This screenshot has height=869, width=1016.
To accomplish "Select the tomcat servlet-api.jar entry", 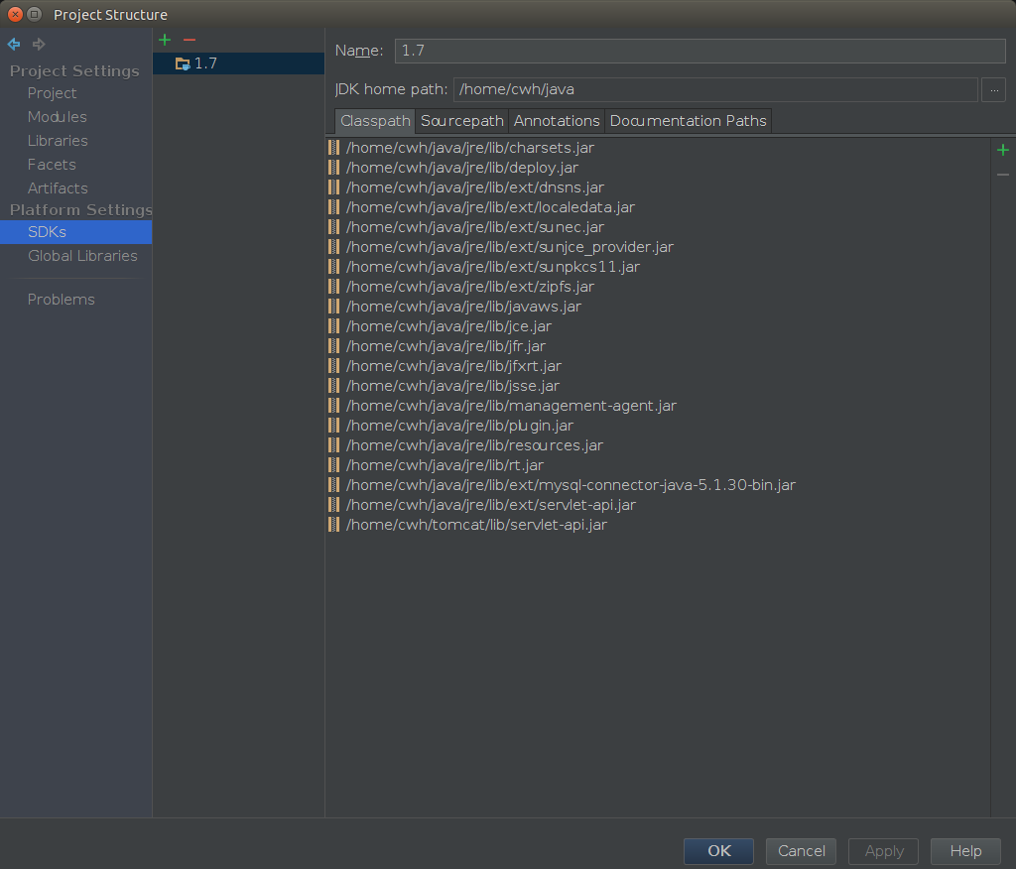I will [476, 525].
